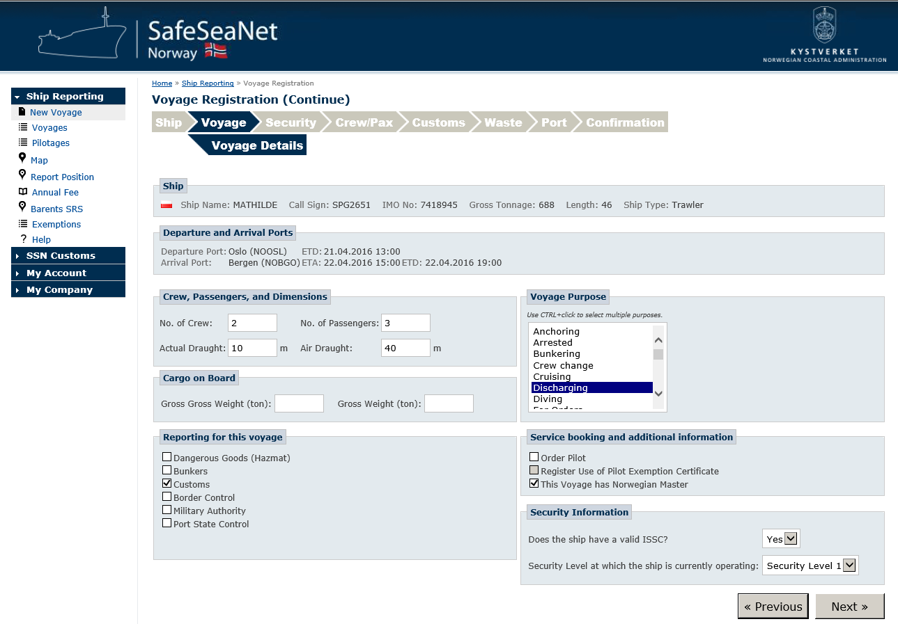Uncheck the Customs reporting checkbox
The height and width of the screenshot is (633, 898).
167,483
